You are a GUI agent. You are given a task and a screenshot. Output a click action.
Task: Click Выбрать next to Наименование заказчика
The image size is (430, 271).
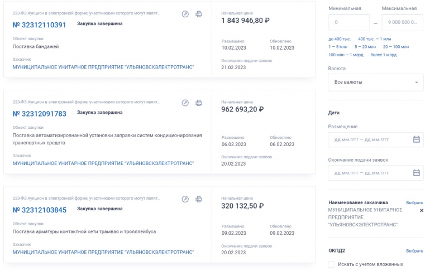(x=414, y=203)
